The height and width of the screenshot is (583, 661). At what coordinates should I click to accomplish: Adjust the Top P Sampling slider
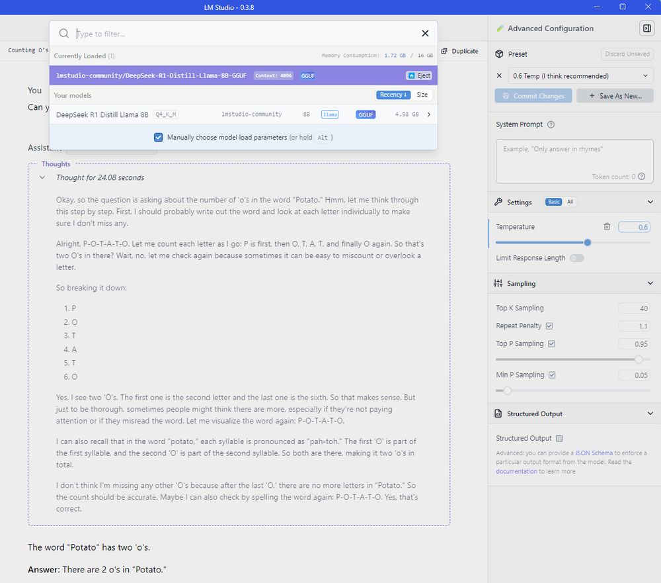click(x=639, y=359)
